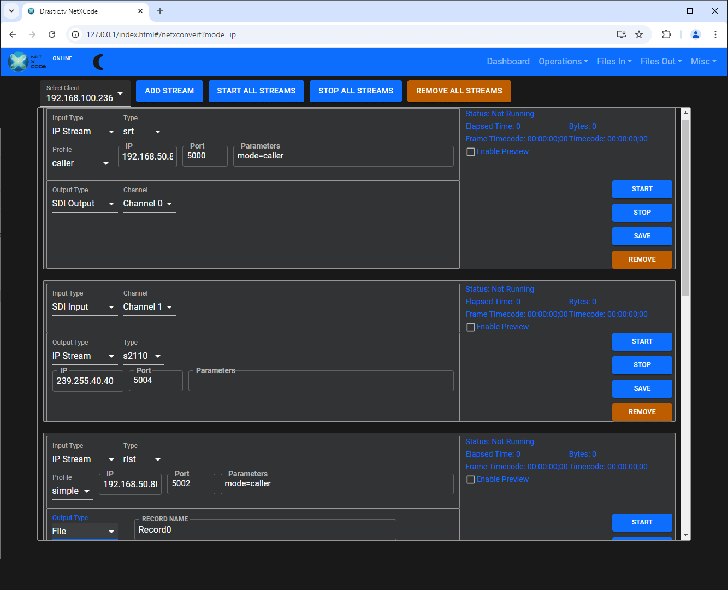Click the Port field showing 5004
This screenshot has width=728, height=590.
pos(155,381)
